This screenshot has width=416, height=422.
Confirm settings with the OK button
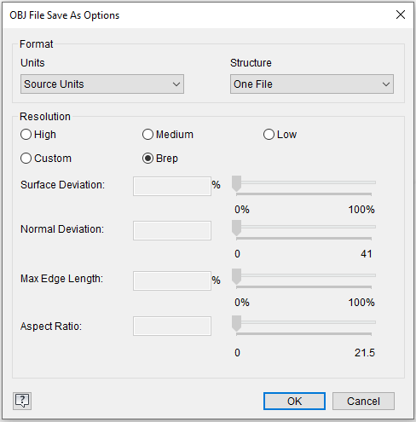tap(294, 401)
